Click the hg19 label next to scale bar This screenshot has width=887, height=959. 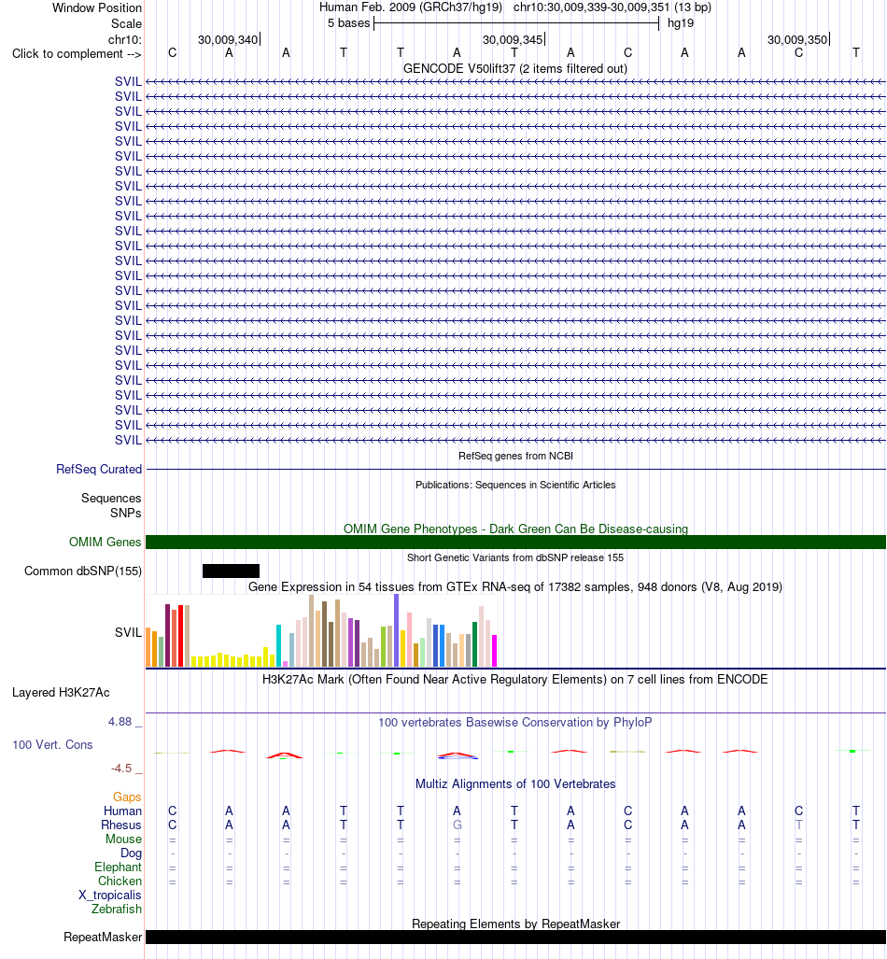681,23
